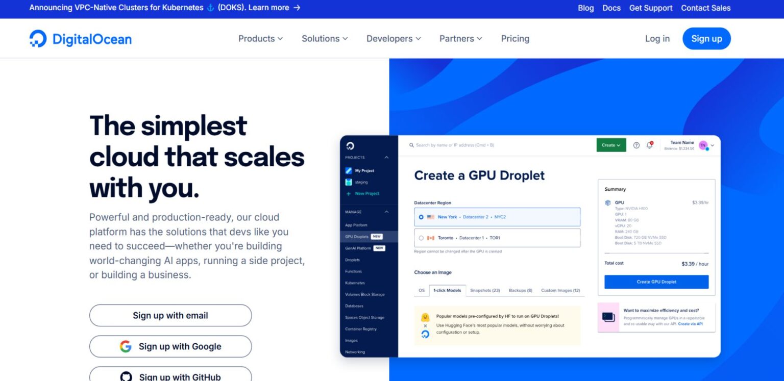Click the plus icon next to New Project
784x381 pixels.
coord(348,193)
